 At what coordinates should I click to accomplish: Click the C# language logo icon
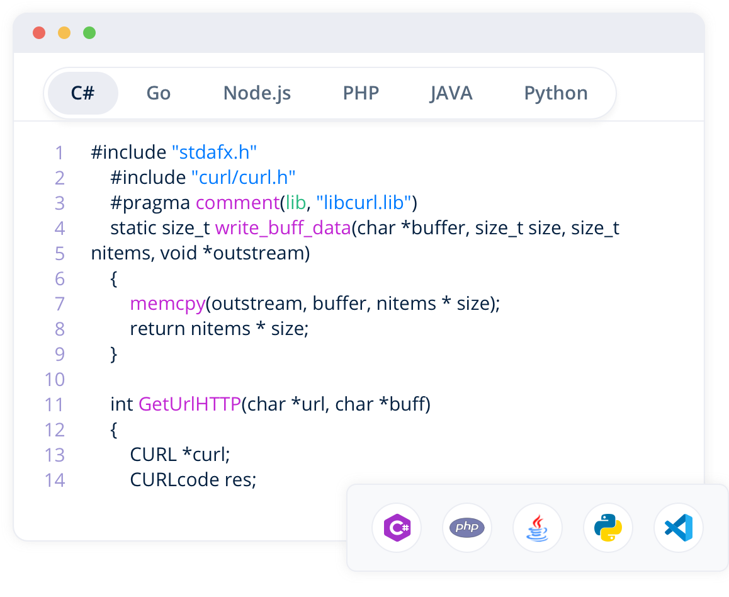pyautogui.click(x=397, y=528)
